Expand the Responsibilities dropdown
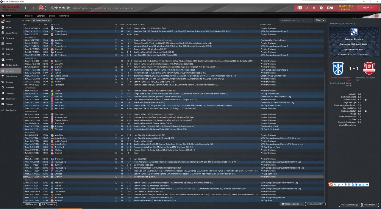 [291, 204]
